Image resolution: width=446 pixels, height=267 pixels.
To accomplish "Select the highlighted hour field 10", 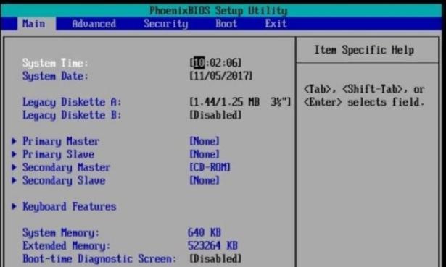I will click(x=199, y=63).
